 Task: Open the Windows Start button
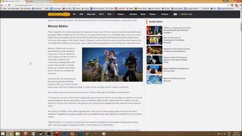(x=3, y=134)
